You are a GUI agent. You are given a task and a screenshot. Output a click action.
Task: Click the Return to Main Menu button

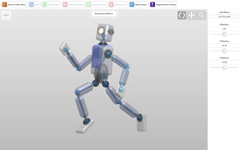coord(14,4)
